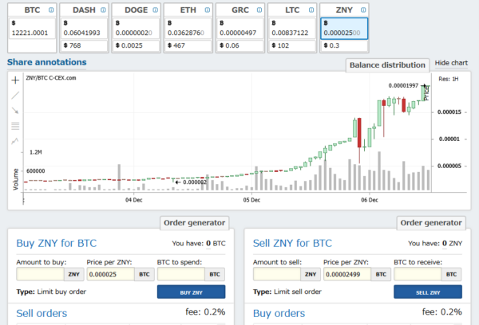
Task: Click the BUY ZNY button
Action: pyautogui.click(x=192, y=292)
